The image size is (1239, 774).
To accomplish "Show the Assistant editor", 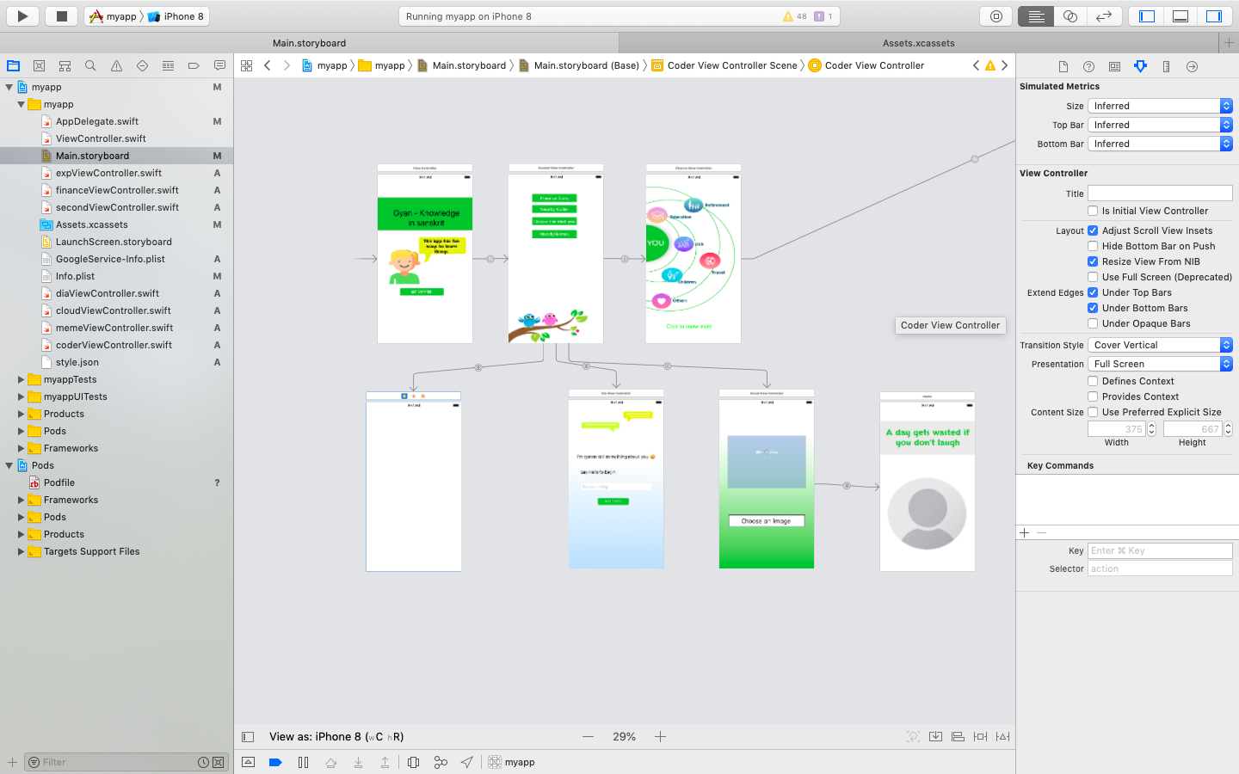I will [1070, 16].
